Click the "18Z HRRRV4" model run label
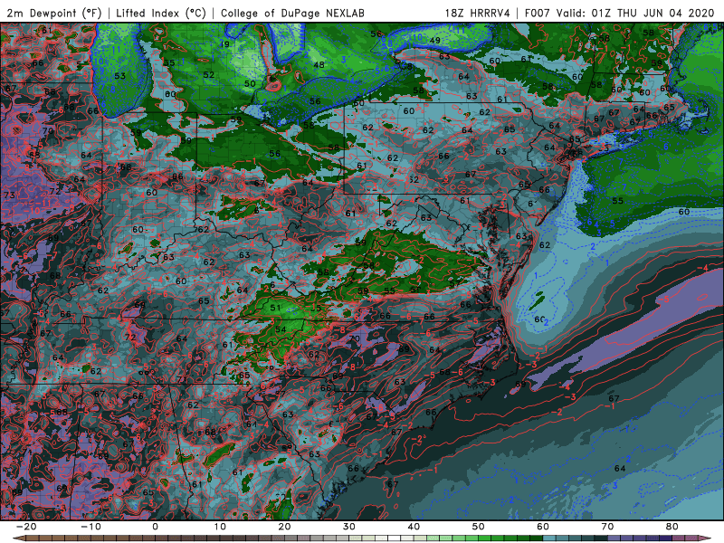724x543 pixels. click(477, 13)
